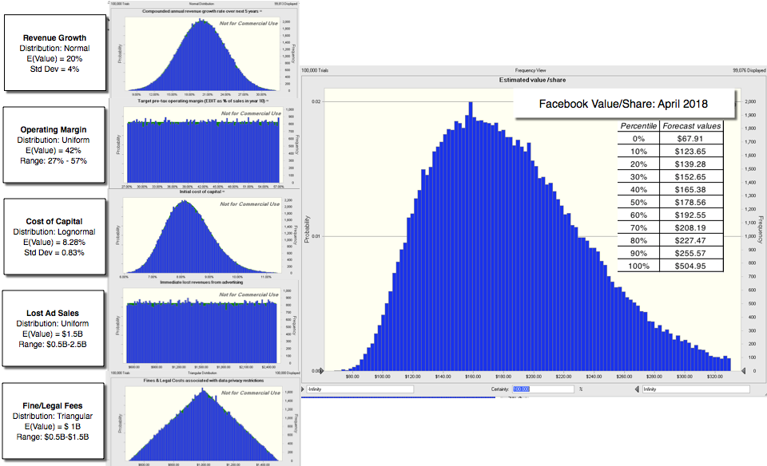Select the $165.38 forecast value cell
The width and height of the screenshot is (767, 466).
(691, 190)
